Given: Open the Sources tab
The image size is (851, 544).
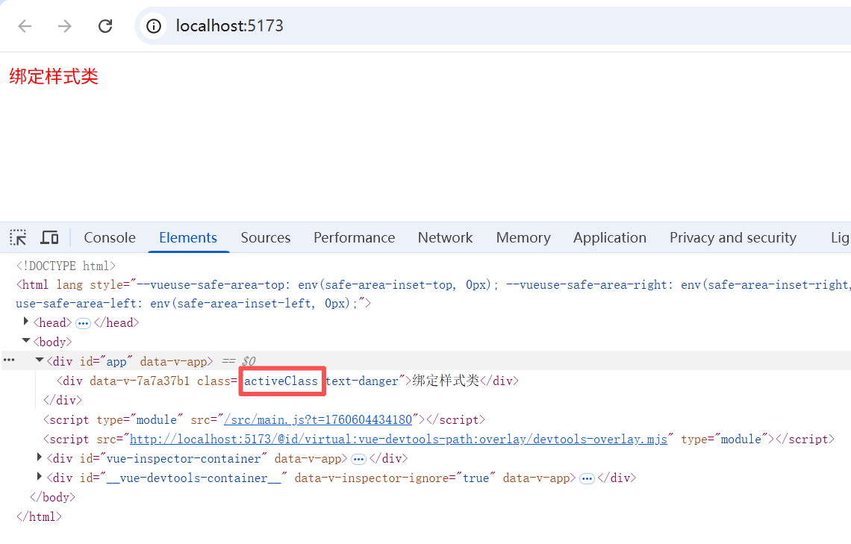Looking at the screenshot, I should (x=266, y=237).
